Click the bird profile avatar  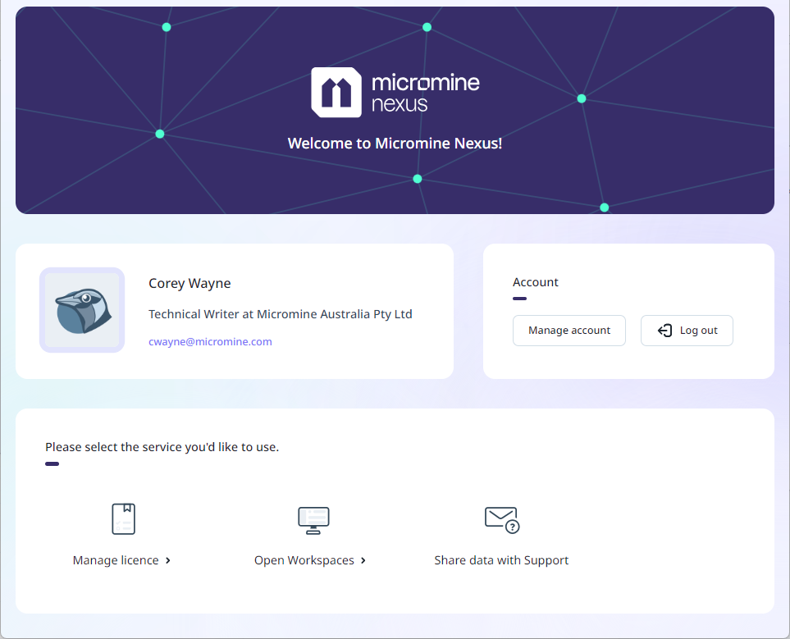82,310
